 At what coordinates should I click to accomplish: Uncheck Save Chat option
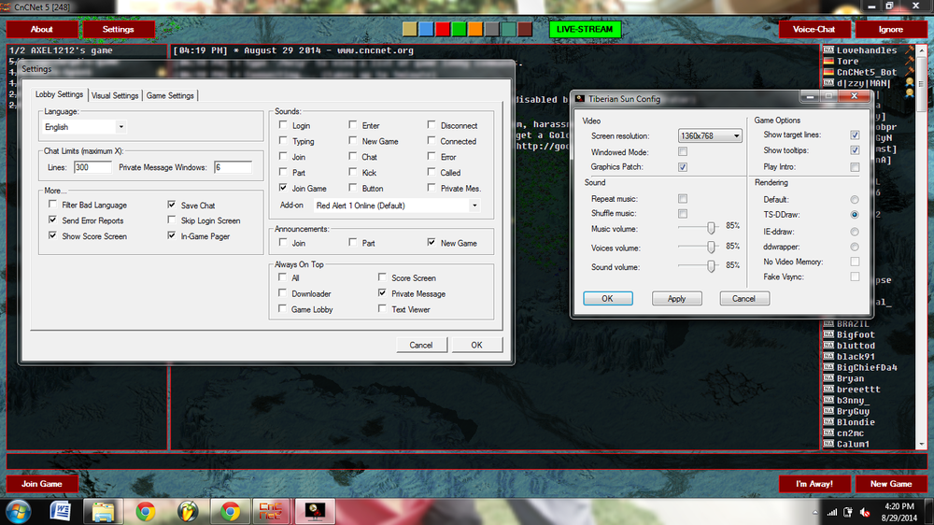(x=172, y=205)
